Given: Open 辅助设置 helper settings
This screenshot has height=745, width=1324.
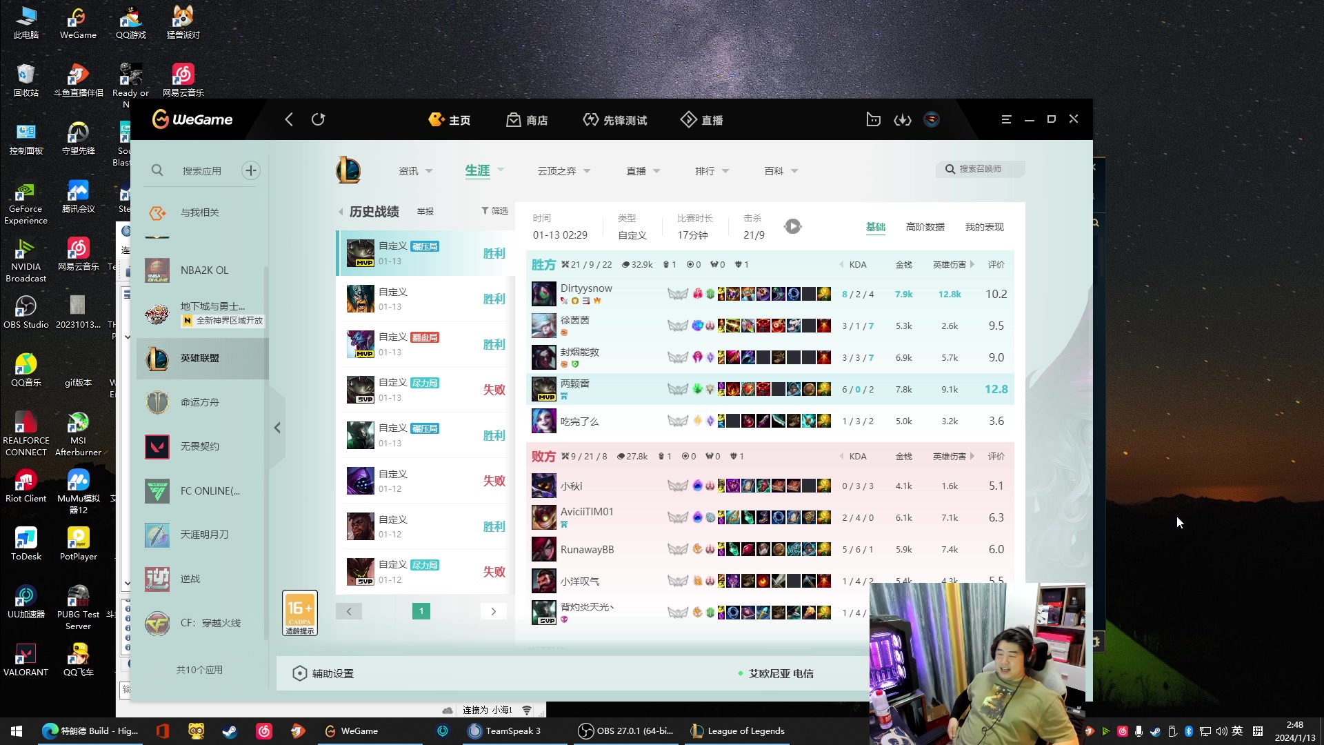Looking at the screenshot, I should [324, 673].
